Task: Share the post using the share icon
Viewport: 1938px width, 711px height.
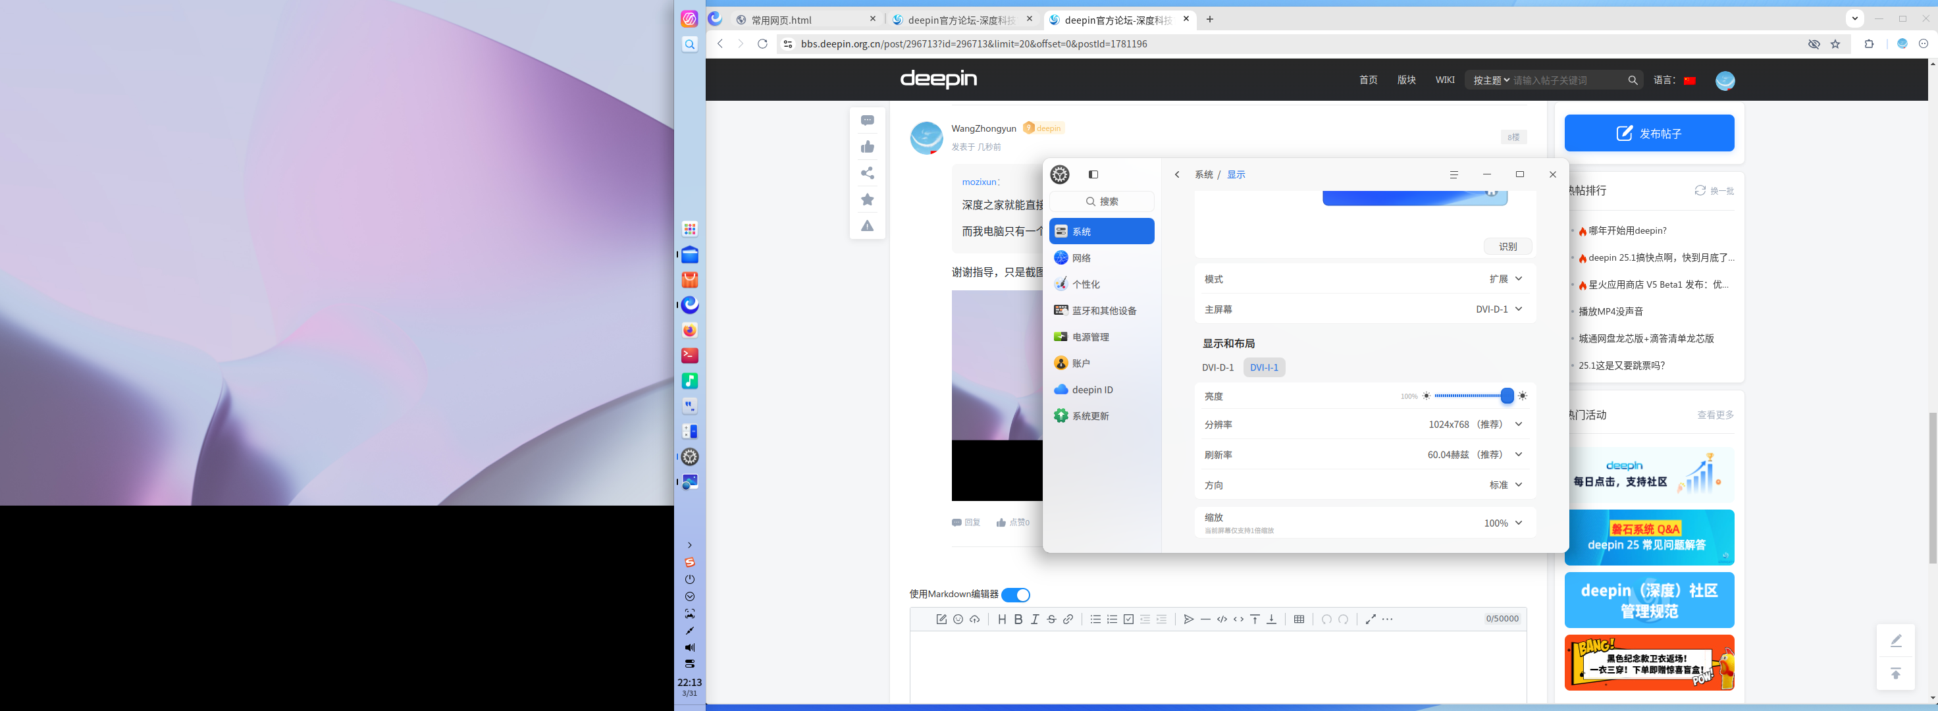Action: [x=868, y=173]
